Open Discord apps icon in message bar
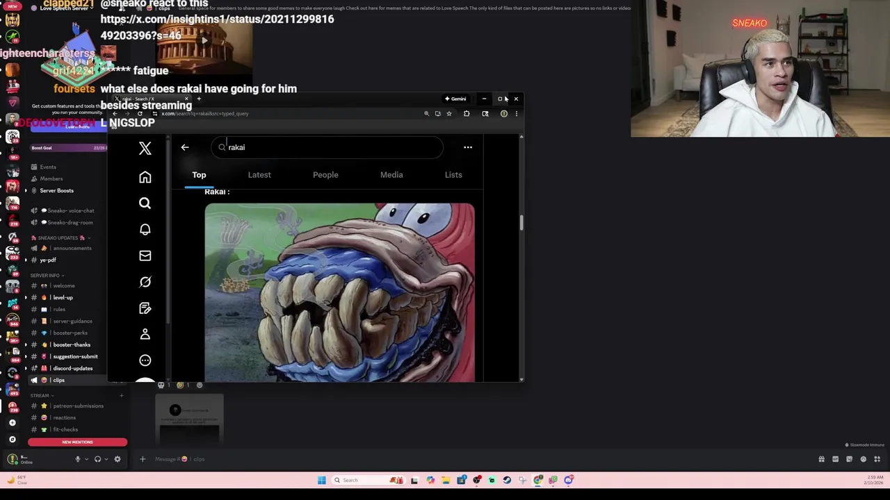890x500 pixels. tap(877, 459)
